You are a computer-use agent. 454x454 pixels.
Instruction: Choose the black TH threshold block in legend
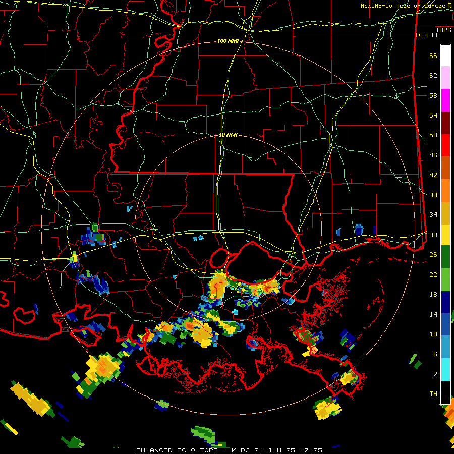[x=445, y=392]
